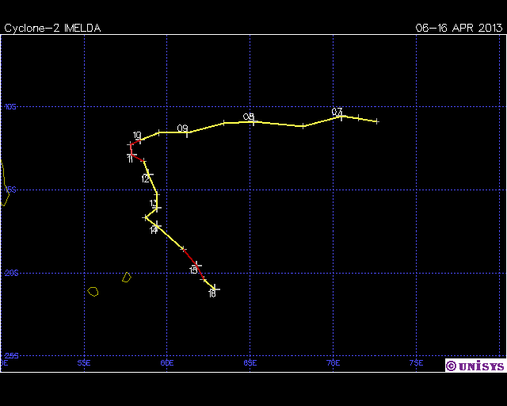This screenshot has width=507, height=406.
Task: Select the 06-16 APR 2013 date range
Action: point(459,28)
